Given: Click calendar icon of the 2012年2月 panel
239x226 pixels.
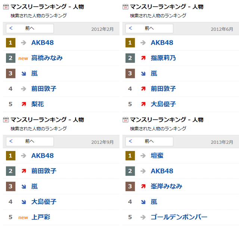Looking at the screenshot, I should coord(6,7).
